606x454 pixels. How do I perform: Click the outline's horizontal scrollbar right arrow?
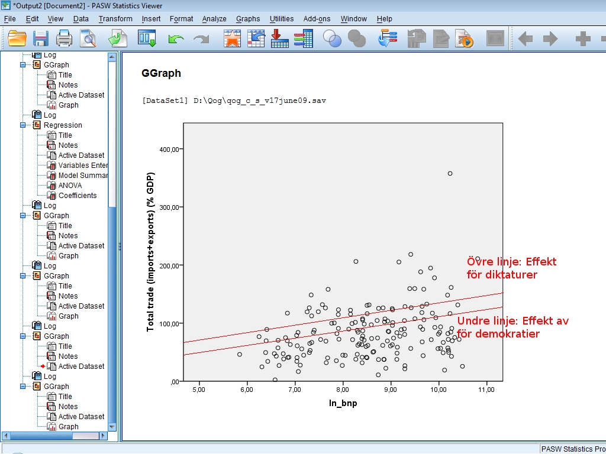pyautogui.click(x=104, y=436)
